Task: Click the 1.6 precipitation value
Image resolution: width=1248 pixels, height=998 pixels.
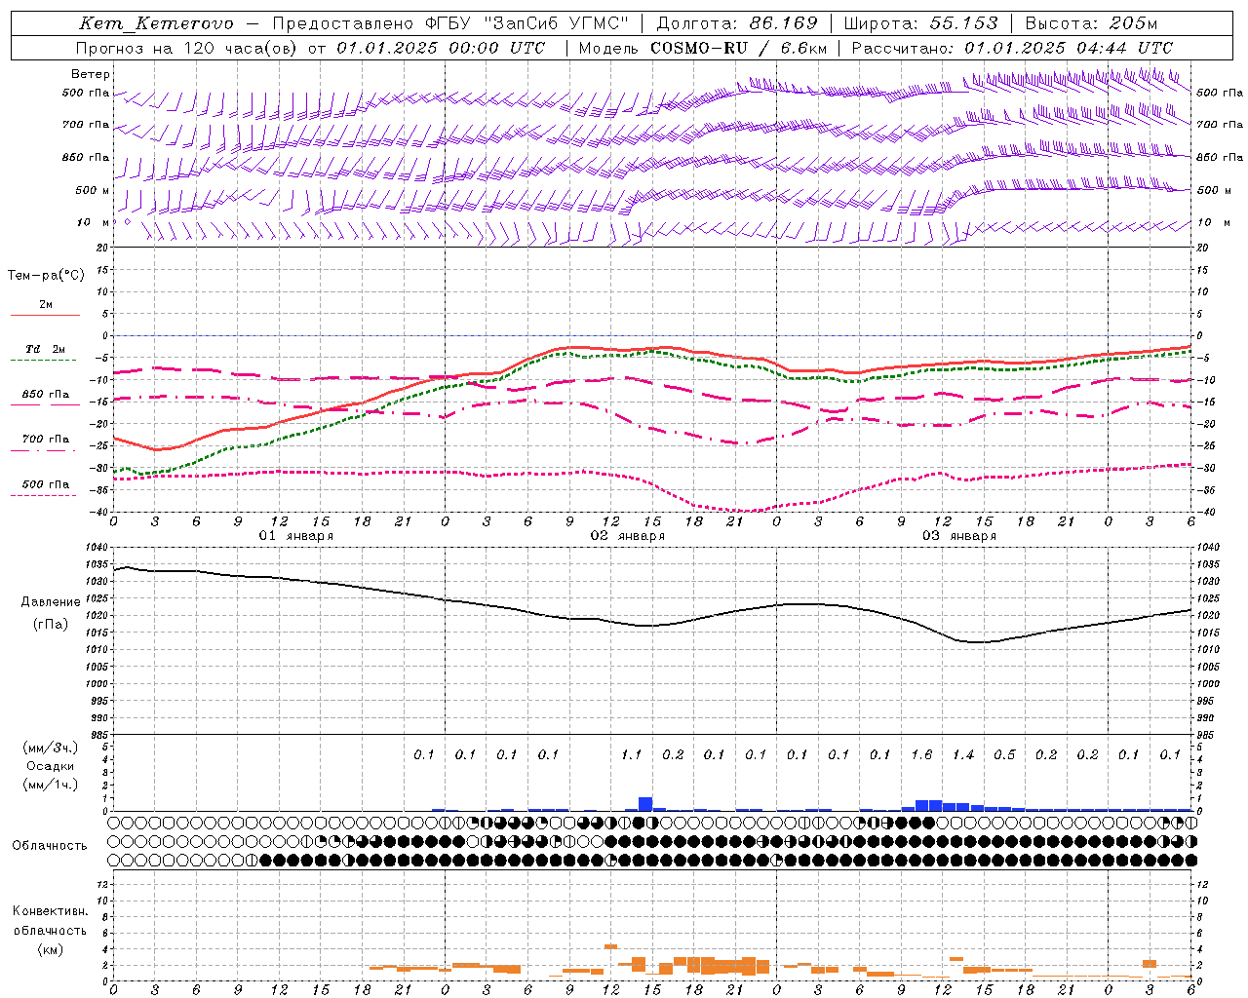Action: click(921, 754)
